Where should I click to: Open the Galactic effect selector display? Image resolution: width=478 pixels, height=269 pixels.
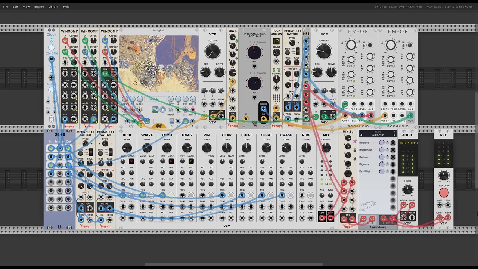point(378,134)
